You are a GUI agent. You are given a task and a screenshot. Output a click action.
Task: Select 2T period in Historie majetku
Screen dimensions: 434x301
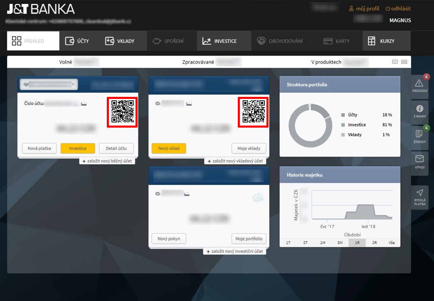(305, 242)
